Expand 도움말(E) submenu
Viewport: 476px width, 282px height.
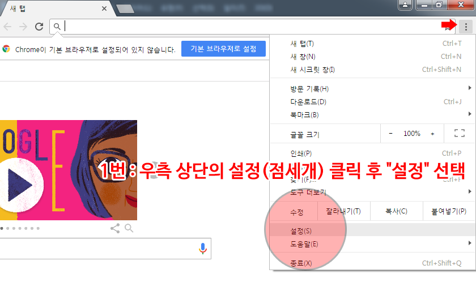point(372,244)
